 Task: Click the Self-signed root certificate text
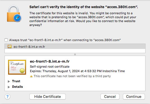tap(50, 67)
